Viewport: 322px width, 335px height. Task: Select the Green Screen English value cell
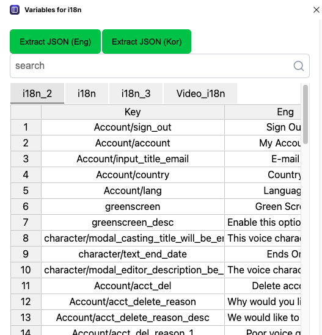[263, 207]
